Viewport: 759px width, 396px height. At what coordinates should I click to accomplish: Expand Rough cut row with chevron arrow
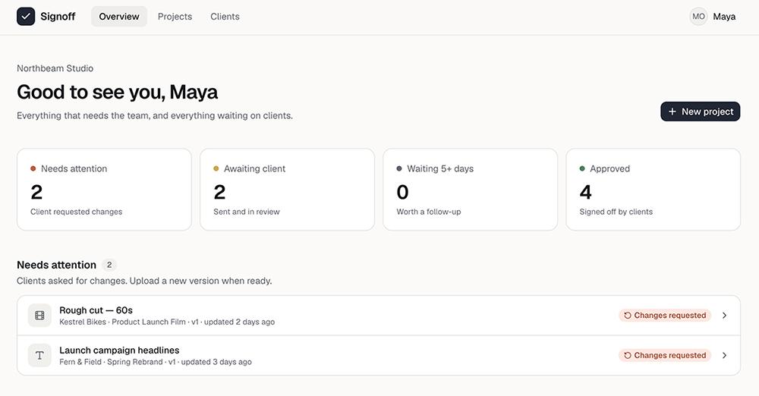(x=725, y=315)
